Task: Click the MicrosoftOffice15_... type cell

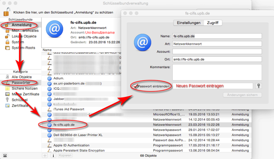Action: [x=169, y=115]
